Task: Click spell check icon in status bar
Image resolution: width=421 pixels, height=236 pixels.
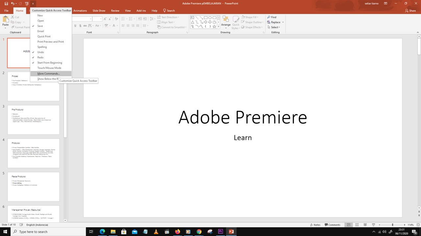Action: click(x=21, y=225)
